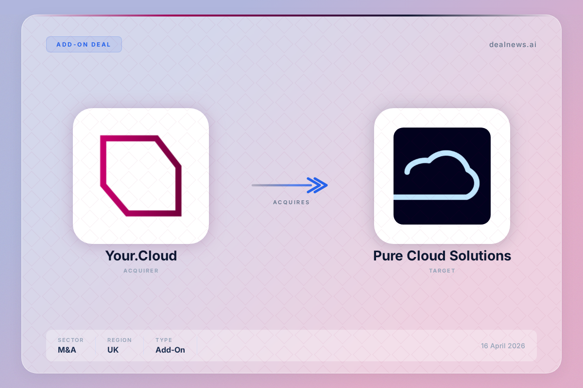Click the M&A sector value
Viewport: 583px width, 388px height.
(x=68, y=350)
